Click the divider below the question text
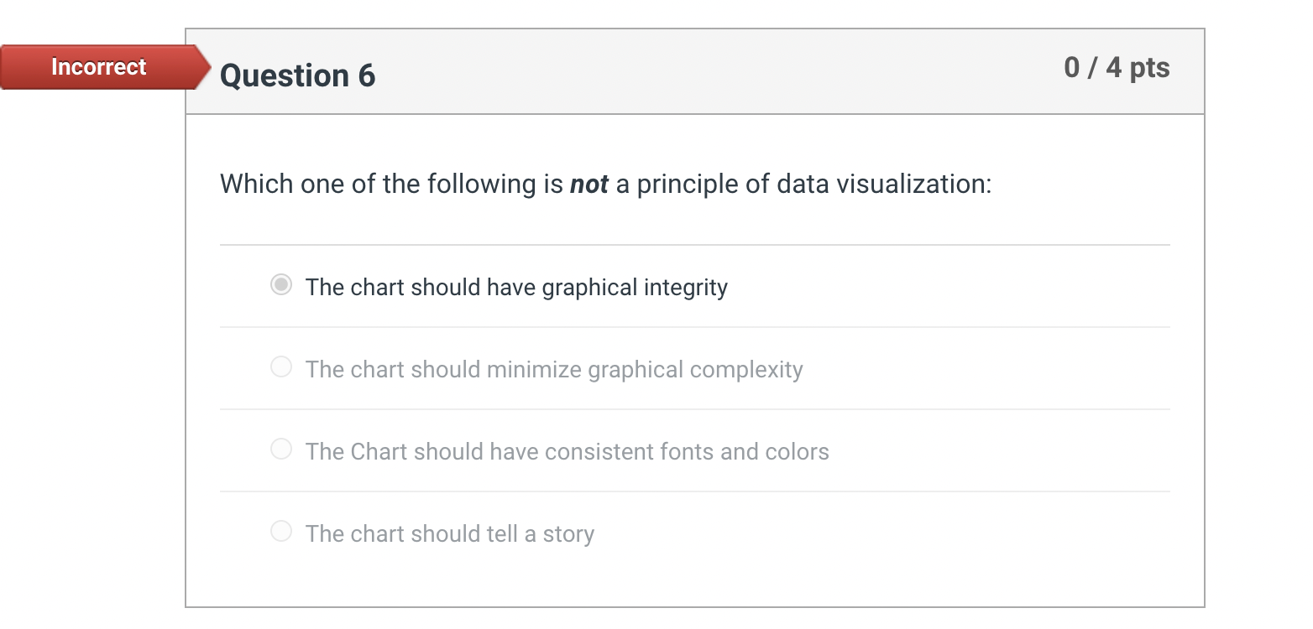 click(694, 244)
